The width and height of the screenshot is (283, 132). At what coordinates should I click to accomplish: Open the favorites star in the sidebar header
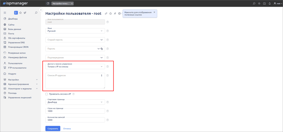click(x=20, y=13)
